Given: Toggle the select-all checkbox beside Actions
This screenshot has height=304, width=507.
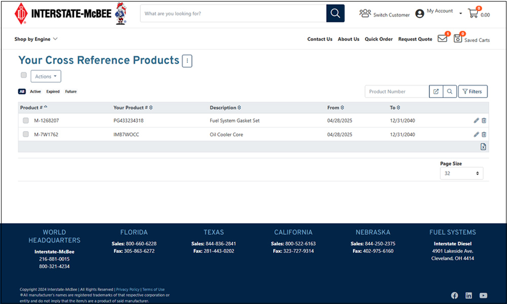Looking at the screenshot, I should 24,75.
